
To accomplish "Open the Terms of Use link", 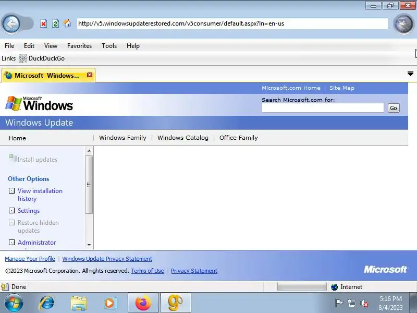I will coord(148,271).
